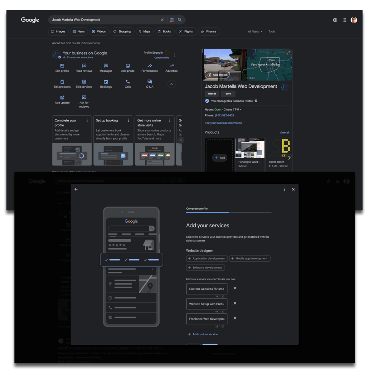This screenshot has height=369, width=369.
Task: Click the Add custom service link
Action: coord(203,334)
